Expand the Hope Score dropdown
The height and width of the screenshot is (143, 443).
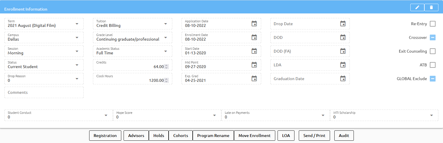pyautogui.click(x=214, y=115)
